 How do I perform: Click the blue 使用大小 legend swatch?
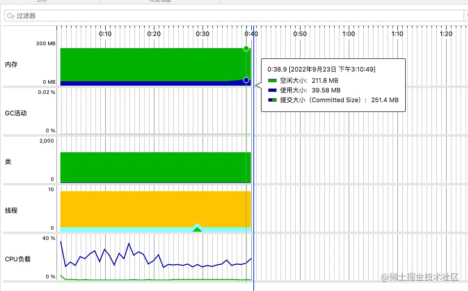(x=272, y=91)
